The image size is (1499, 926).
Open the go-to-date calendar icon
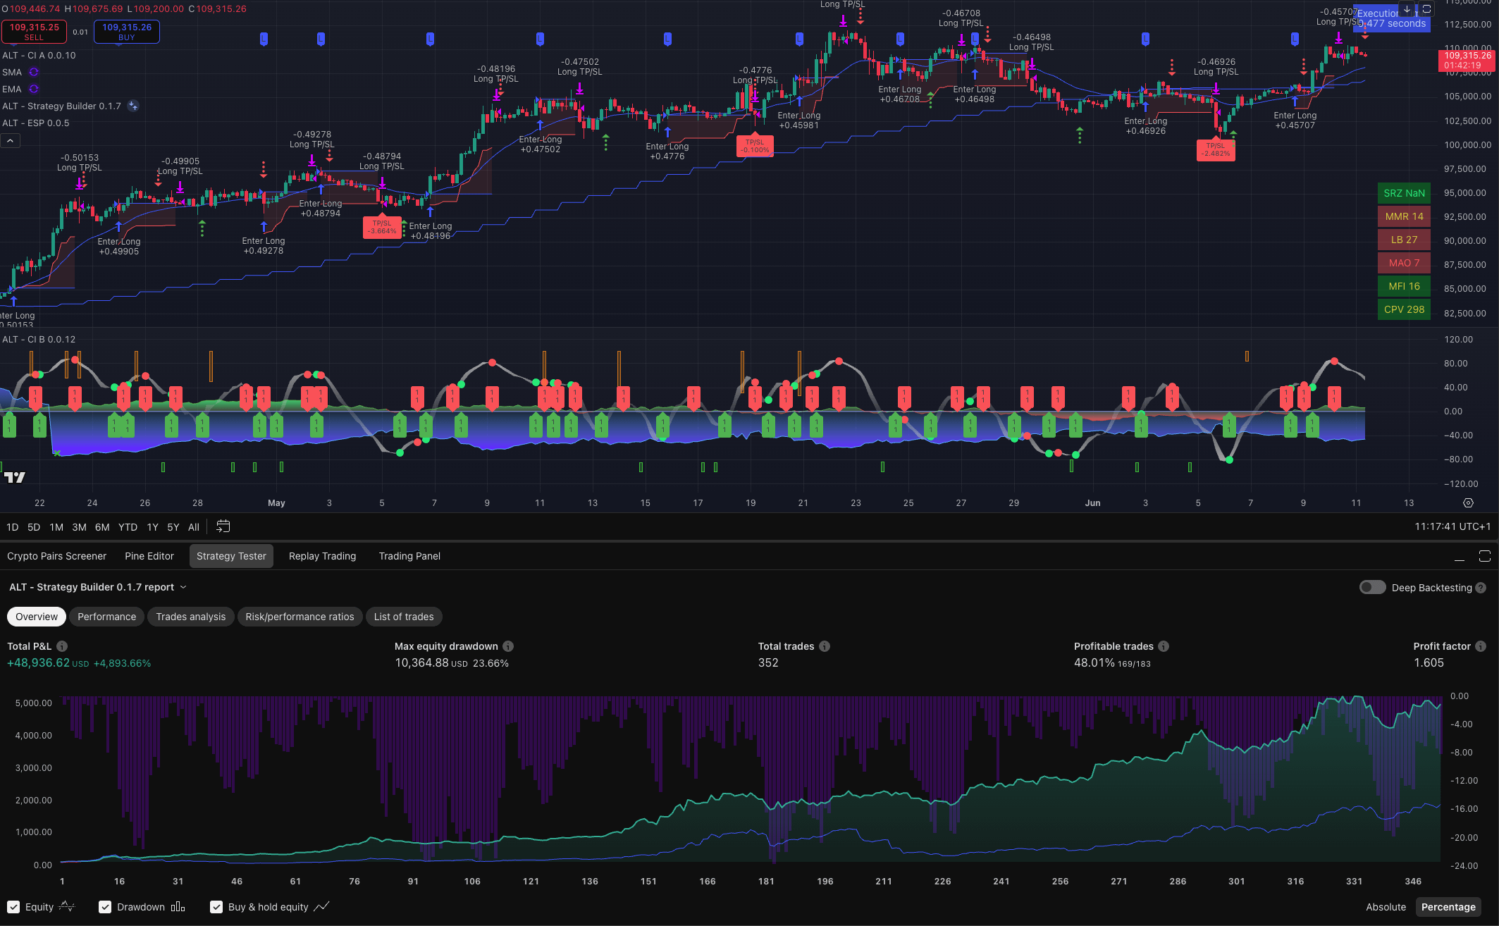pyautogui.click(x=223, y=526)
